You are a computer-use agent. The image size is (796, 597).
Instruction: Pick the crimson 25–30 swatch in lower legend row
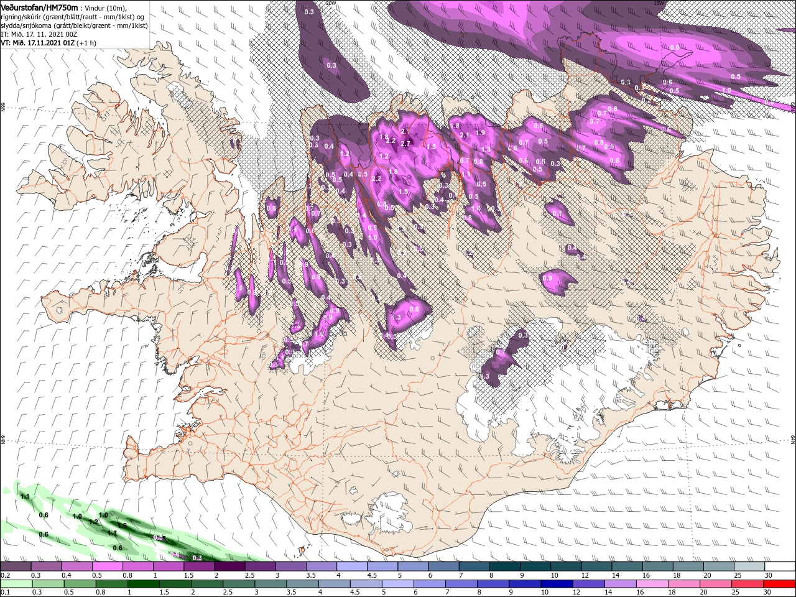tap(749, 583)
